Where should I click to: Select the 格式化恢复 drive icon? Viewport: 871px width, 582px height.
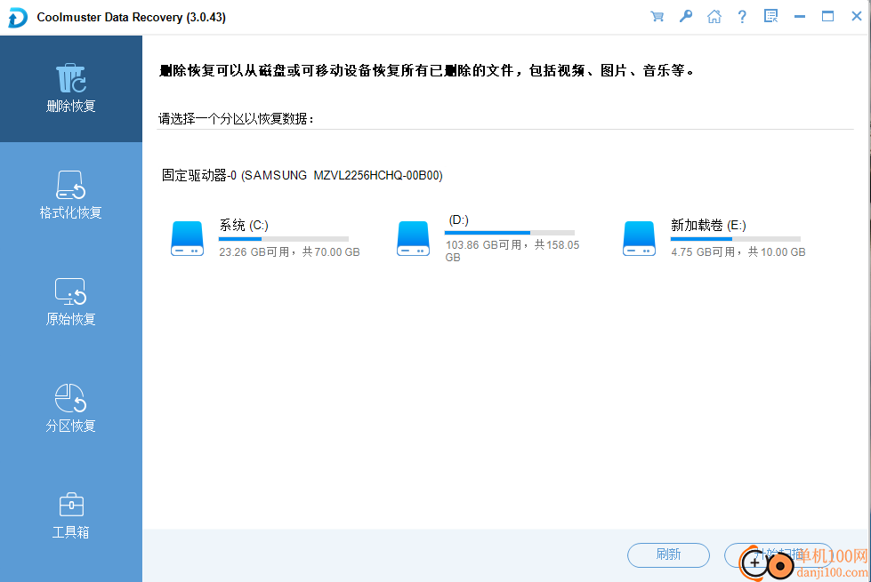point(70,185)
